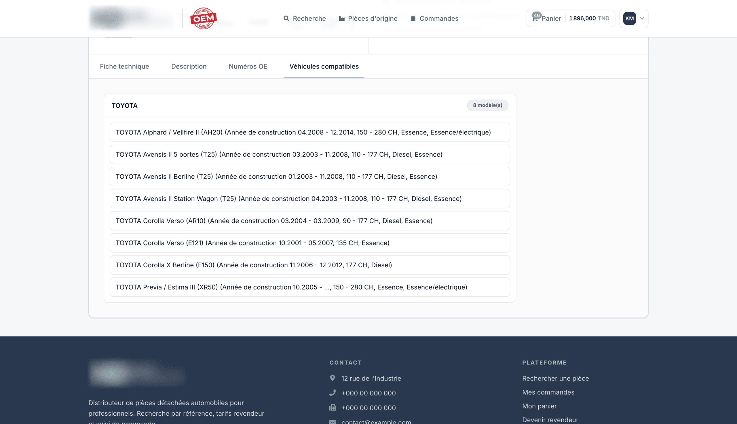This screenshot has height=424, width=737.
Task: Click the blurred logo in the footer
Action: pyautogui.click(x=137, y=373)
